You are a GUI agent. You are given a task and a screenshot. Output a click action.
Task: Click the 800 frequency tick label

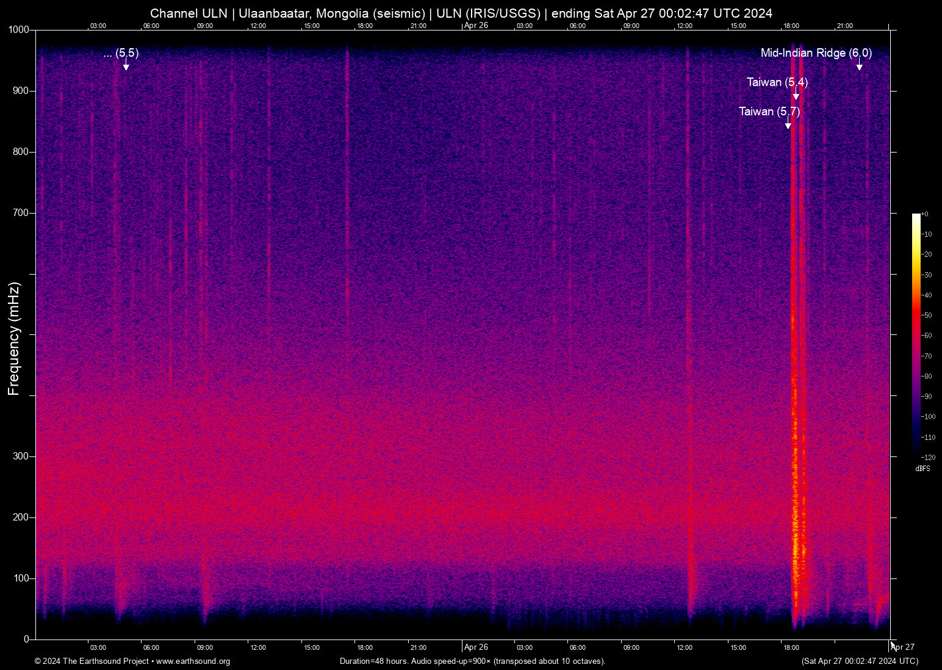(x=21, y=152)
